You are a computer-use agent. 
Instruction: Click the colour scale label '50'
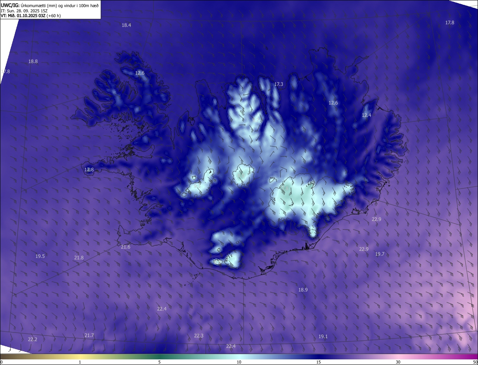click(x=475, y=362)
